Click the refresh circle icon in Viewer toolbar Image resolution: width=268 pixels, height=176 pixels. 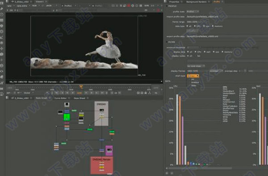tap(137, 6)
